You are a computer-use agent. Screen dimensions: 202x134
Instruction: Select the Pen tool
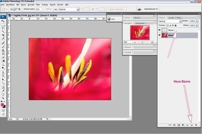point(3,72)
